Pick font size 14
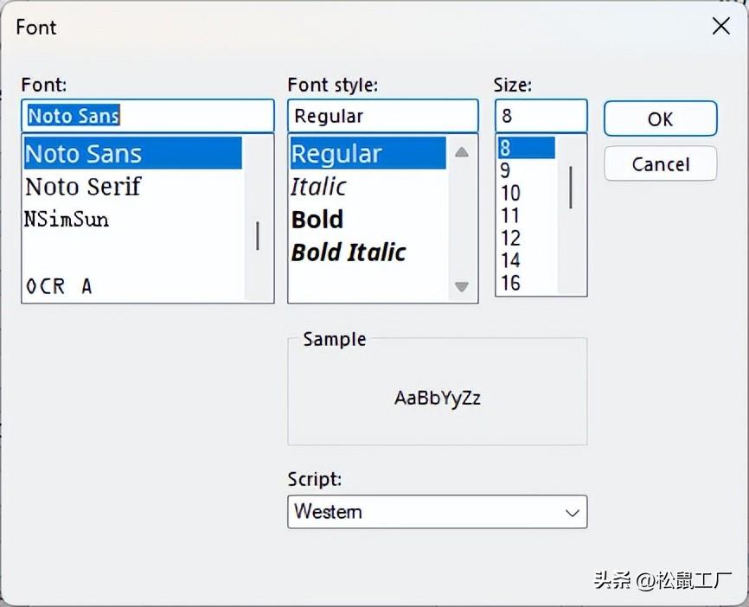 510,260
